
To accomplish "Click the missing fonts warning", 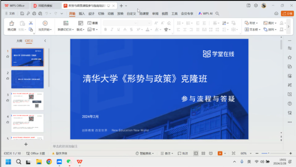I will [x=60, y=154].
